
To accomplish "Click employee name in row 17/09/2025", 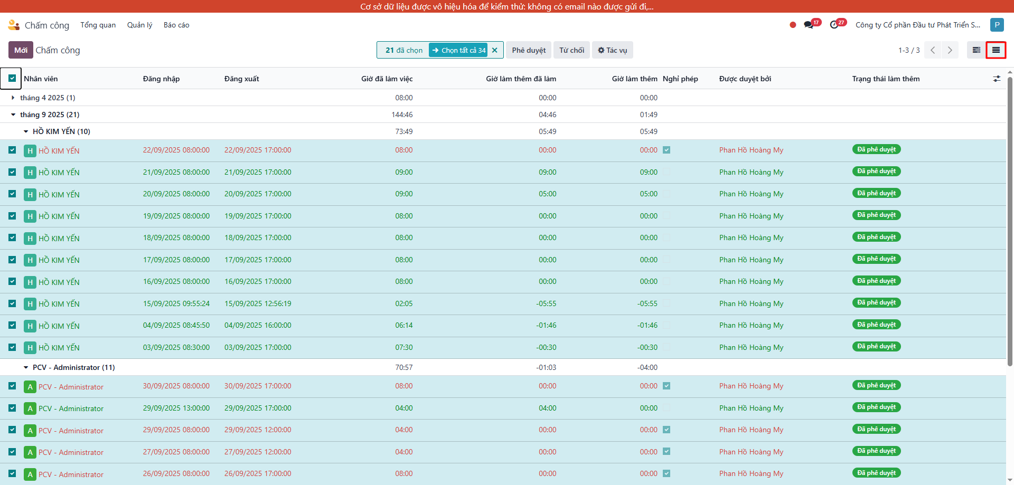I will [x=59, y=260].
